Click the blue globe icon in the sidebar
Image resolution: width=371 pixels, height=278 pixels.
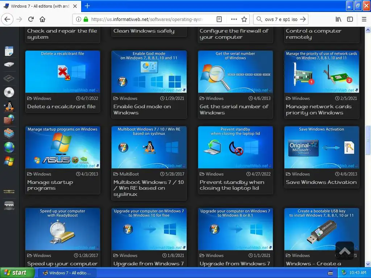[9, 147]
